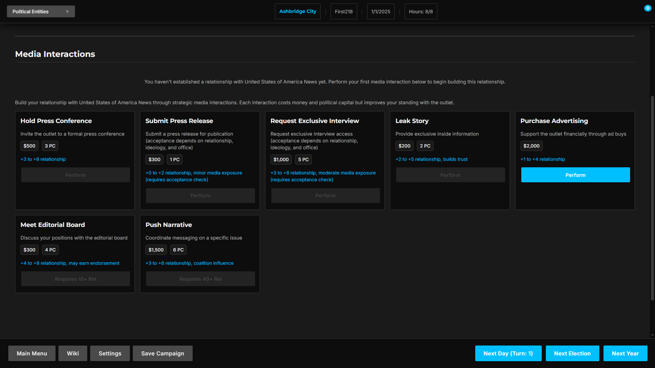This screenshot has height=368, width=655.
Task: Click the vertical page scrollbar
Action: click(x=652, y=198)
